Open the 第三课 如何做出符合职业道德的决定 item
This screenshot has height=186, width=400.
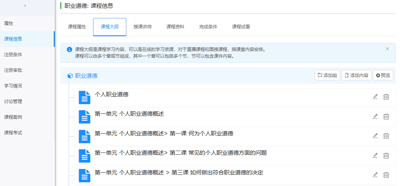[179, 173]
